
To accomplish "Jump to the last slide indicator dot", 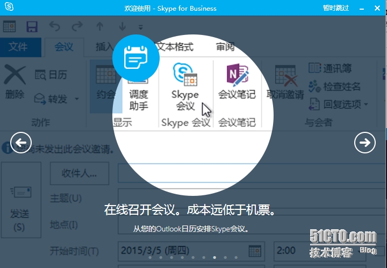I will (x=236, y=257).
